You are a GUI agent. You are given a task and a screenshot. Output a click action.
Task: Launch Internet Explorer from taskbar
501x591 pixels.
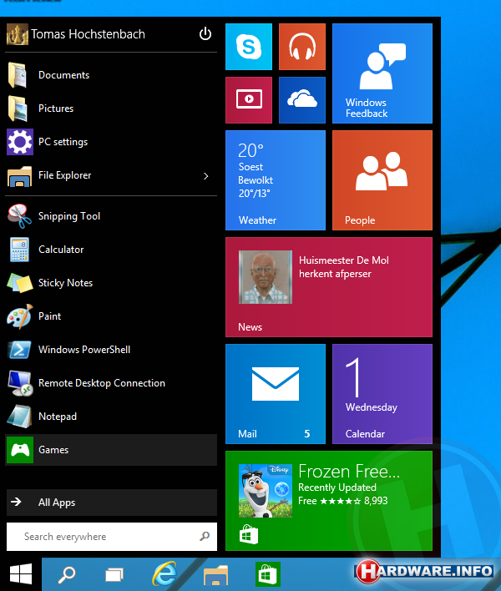point(164,574)
